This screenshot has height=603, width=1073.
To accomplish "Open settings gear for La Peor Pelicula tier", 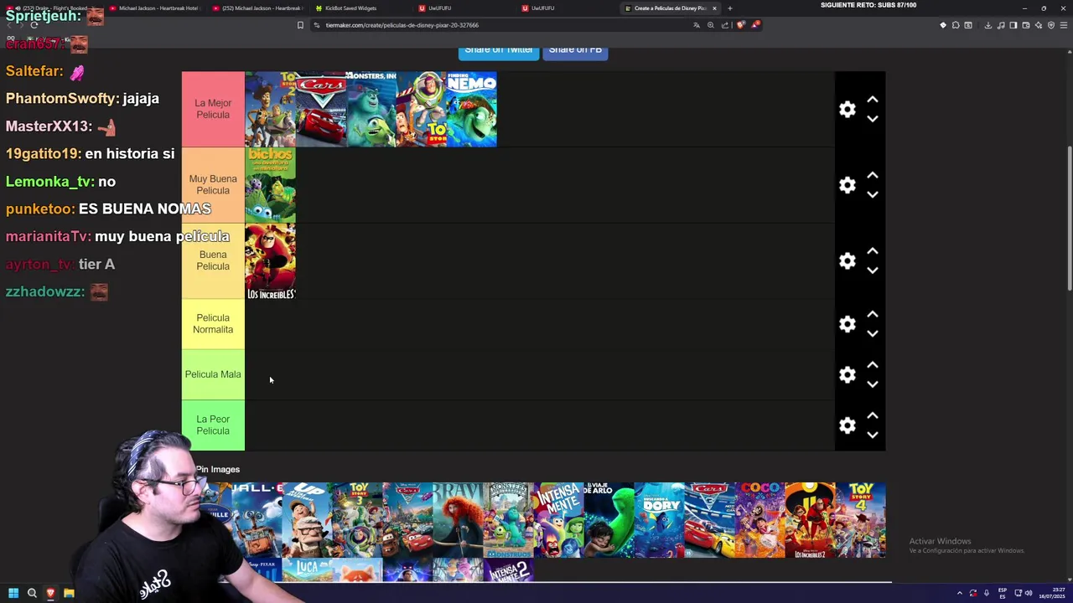I will [x=848, y=425].
